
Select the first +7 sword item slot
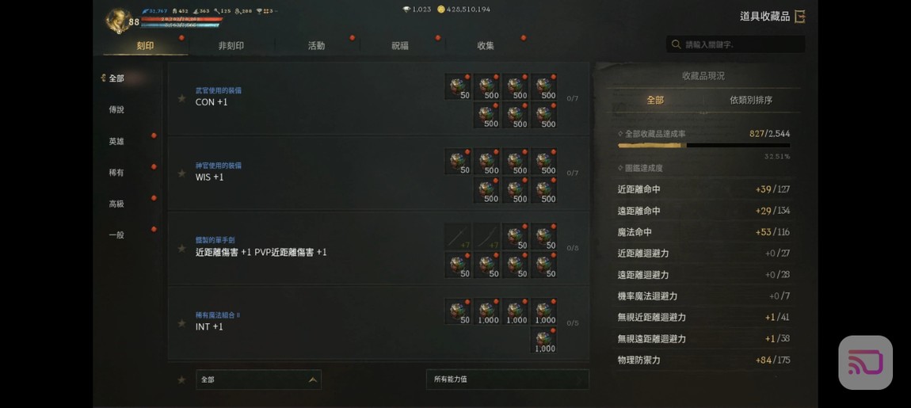pyautogui.click(x=458, y=236)
